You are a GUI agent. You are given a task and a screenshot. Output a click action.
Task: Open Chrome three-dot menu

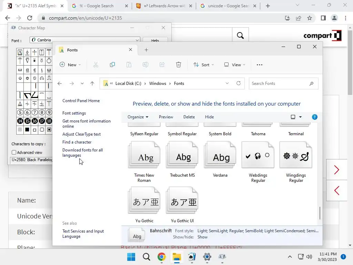[x=345, y=18]
